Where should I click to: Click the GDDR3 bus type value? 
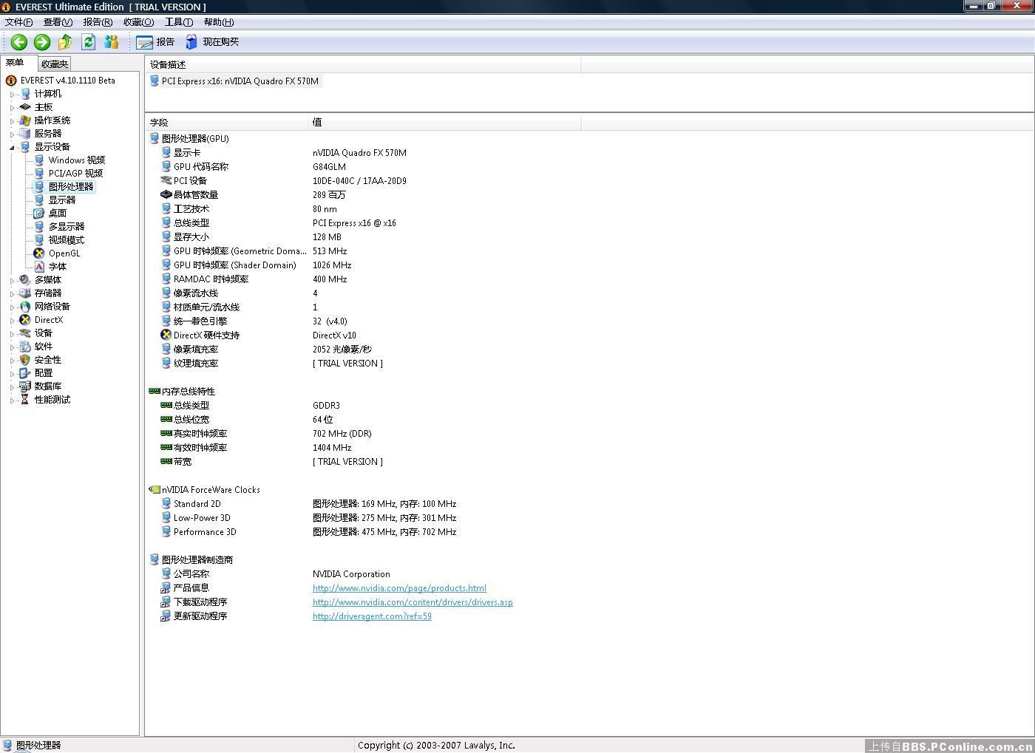tap(326, 406)
